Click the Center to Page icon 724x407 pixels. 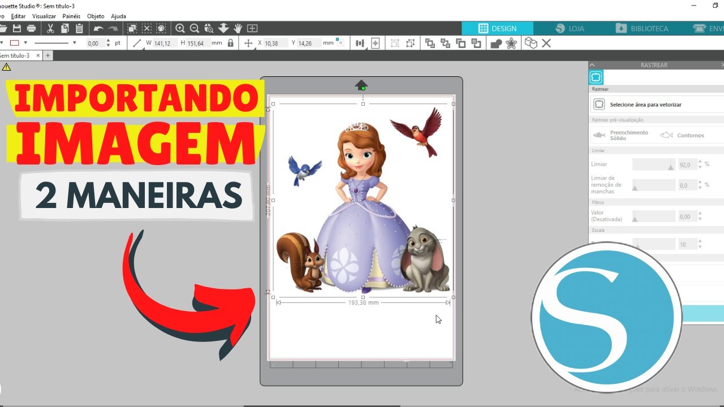[375, 43]
